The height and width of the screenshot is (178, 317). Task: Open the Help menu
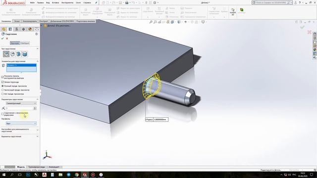pos(87,2)
